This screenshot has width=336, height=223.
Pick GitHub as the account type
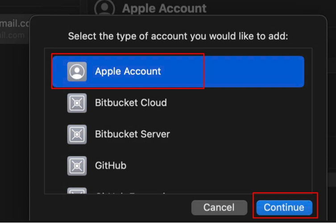(111, 165)
